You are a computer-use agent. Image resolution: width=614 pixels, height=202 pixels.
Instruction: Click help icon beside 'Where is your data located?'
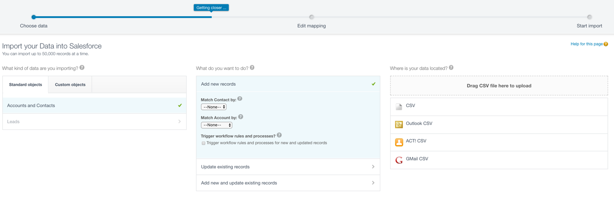tap(451, 68)
